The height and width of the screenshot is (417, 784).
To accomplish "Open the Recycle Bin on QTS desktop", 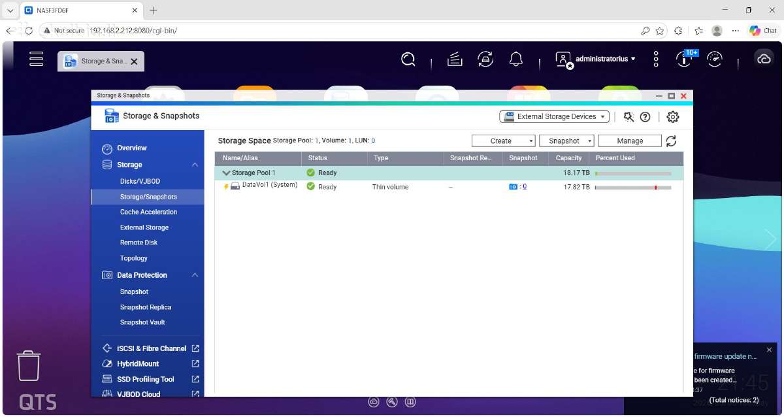I will [x=29, y=365].
